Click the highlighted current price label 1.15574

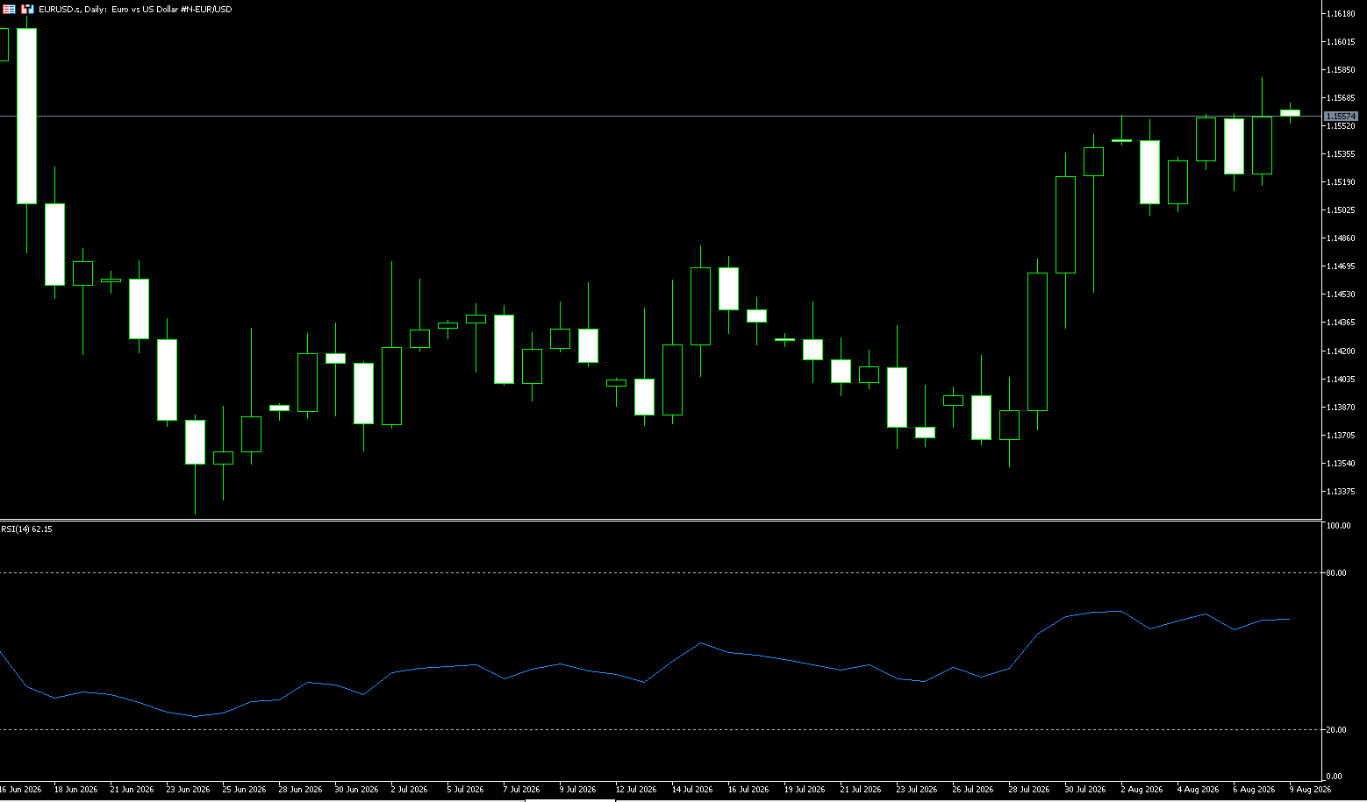(1341, 116)
